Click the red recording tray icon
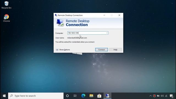 (x=154, y=96)
